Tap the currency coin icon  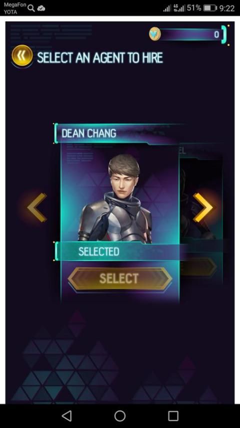click(154, 34)
